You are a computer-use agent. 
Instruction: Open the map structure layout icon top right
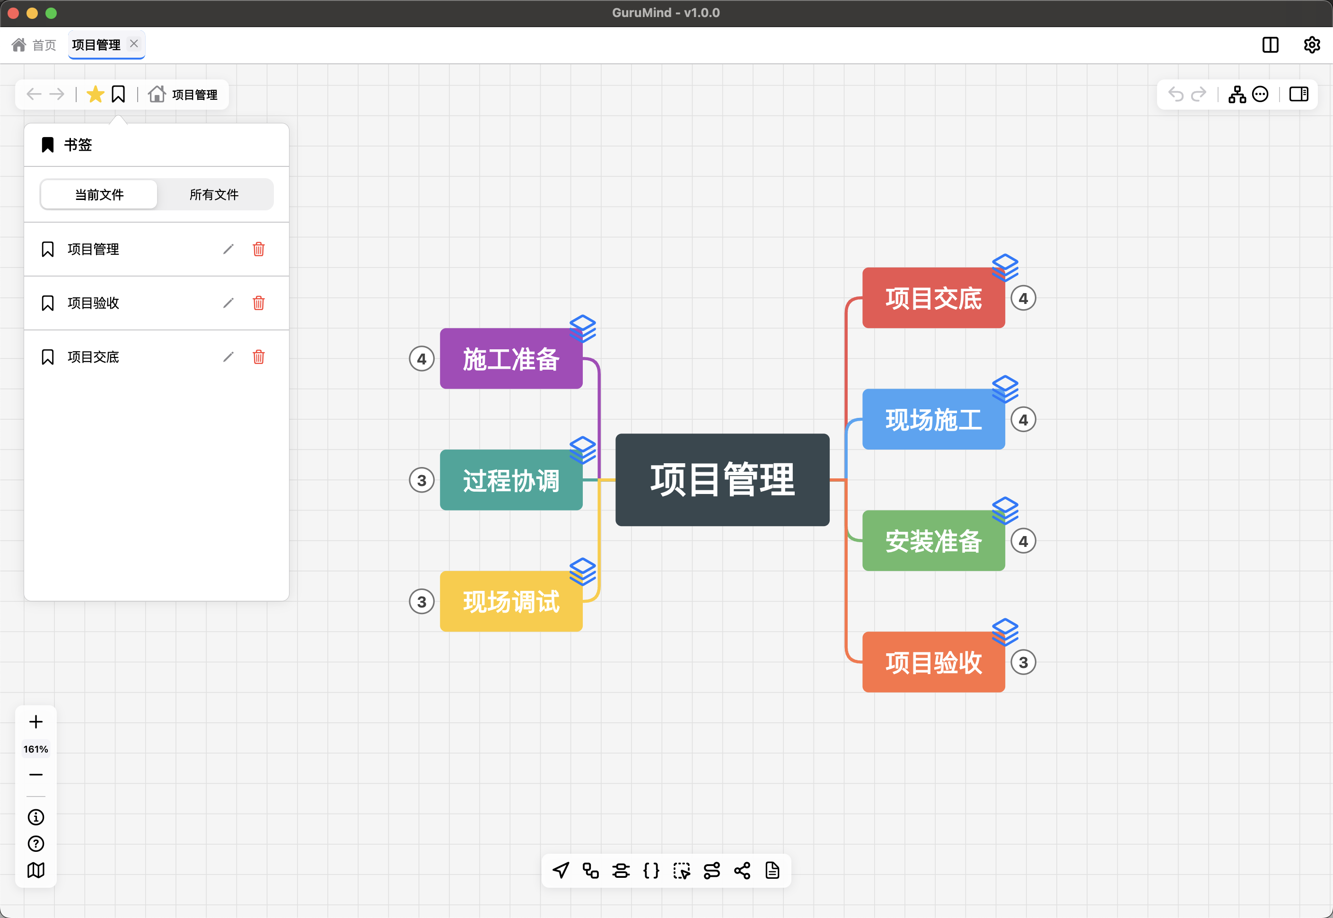(x=1237, y=95)
